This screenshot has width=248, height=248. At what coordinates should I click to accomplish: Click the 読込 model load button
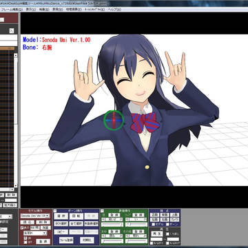coord(28,223)
